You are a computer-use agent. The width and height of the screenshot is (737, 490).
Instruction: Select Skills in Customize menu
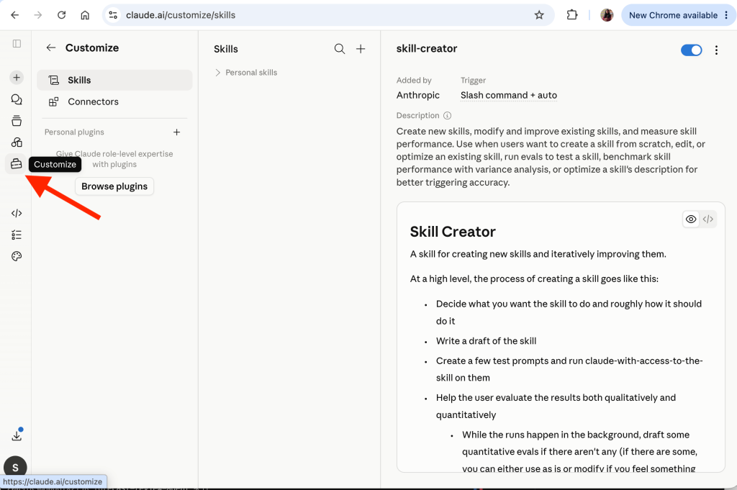click(114, 80)
